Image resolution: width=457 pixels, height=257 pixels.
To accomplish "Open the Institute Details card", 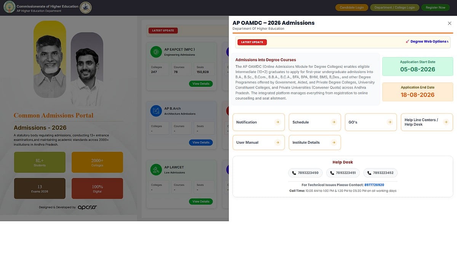I will (x=315, y=142).
